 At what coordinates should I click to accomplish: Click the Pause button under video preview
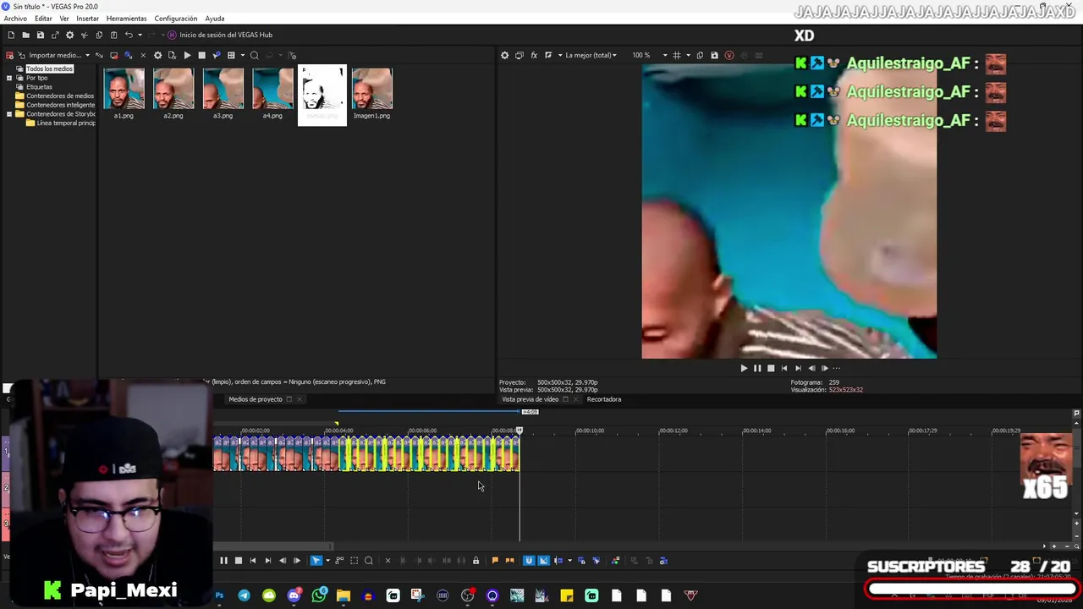(x=757, y=368)
